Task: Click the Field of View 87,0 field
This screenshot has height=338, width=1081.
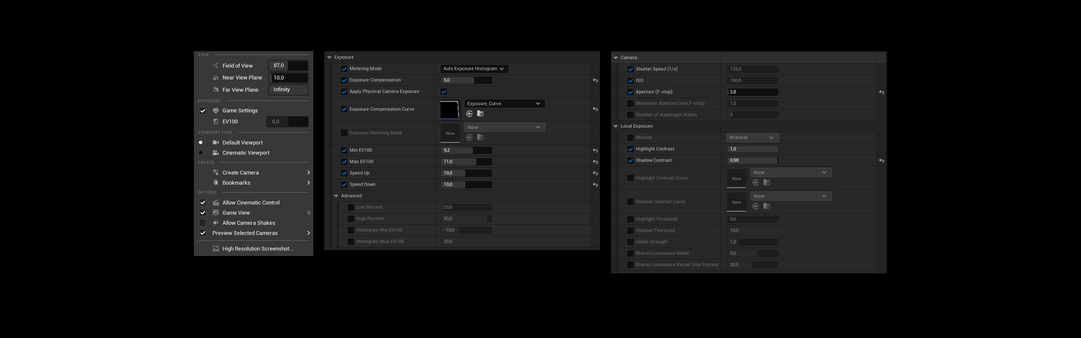Action: [x=288, y=65]
